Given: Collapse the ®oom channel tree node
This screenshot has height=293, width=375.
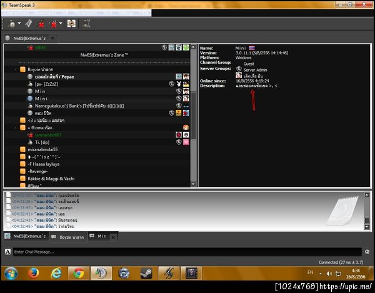Looking at the screenshot, I should click(16, 127).
